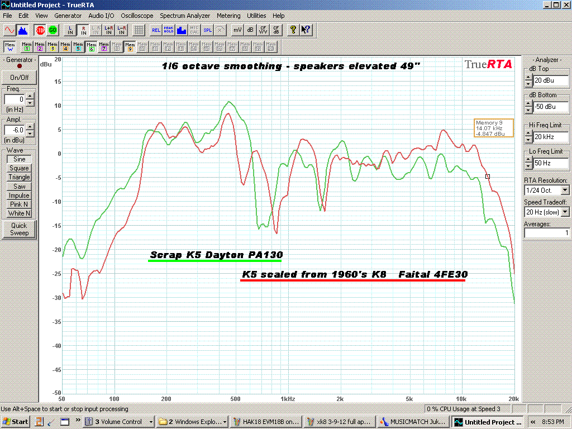Increase generator frequency with up arrow
Image resolution: width=572 pixels, height=429 pixels.
30,96
